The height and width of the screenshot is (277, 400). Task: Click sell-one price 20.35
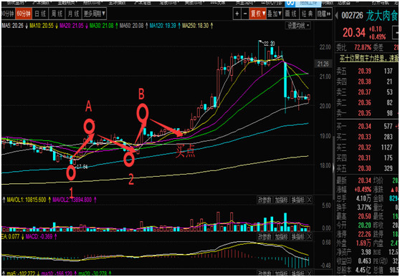365,113
